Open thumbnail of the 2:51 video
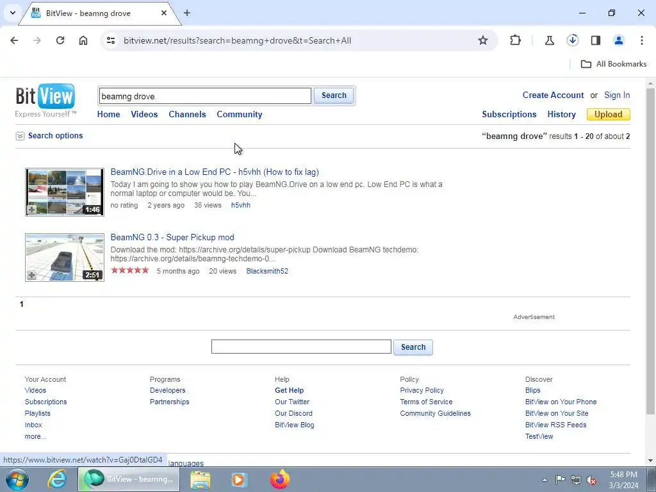656x492 pixels. click(65, 258)
